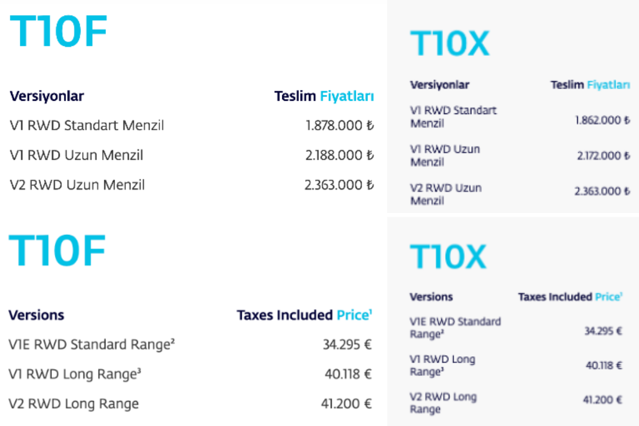639x426 pixels.
Task: Click Teslim Fiyatları header in T10F table
Action: (x=324, y=96)
